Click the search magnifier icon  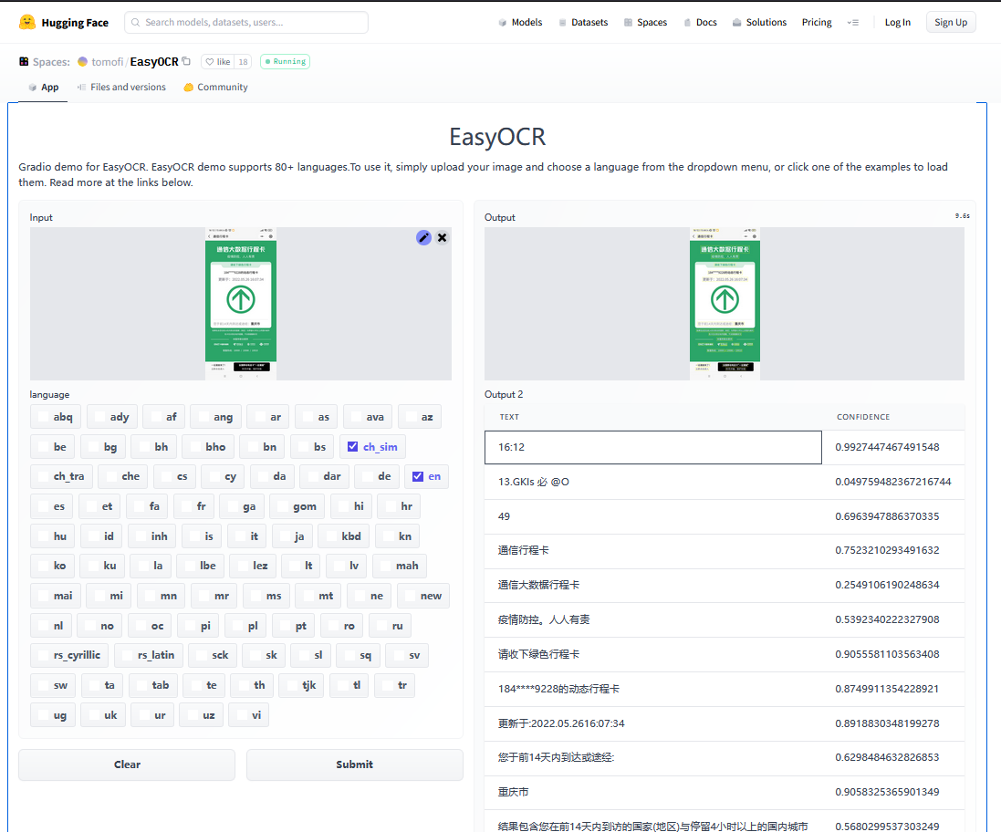pyautogui.click(x=135, y=22)
